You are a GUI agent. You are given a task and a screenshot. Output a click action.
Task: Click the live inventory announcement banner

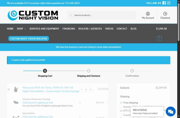(89, 47)
